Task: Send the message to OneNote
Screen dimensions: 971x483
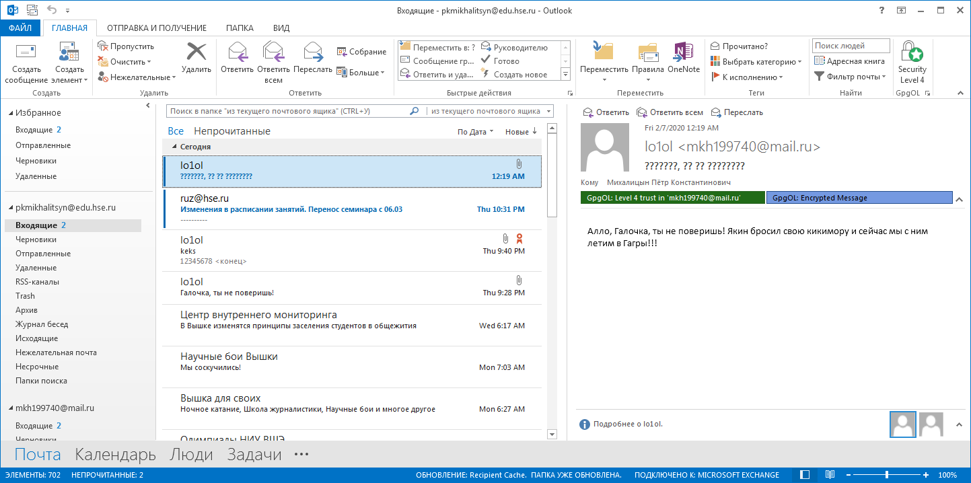Action: point(684,59)
